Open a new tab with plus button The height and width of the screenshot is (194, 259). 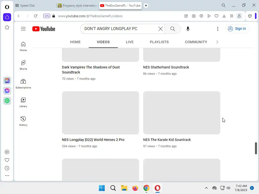(146, 6)
